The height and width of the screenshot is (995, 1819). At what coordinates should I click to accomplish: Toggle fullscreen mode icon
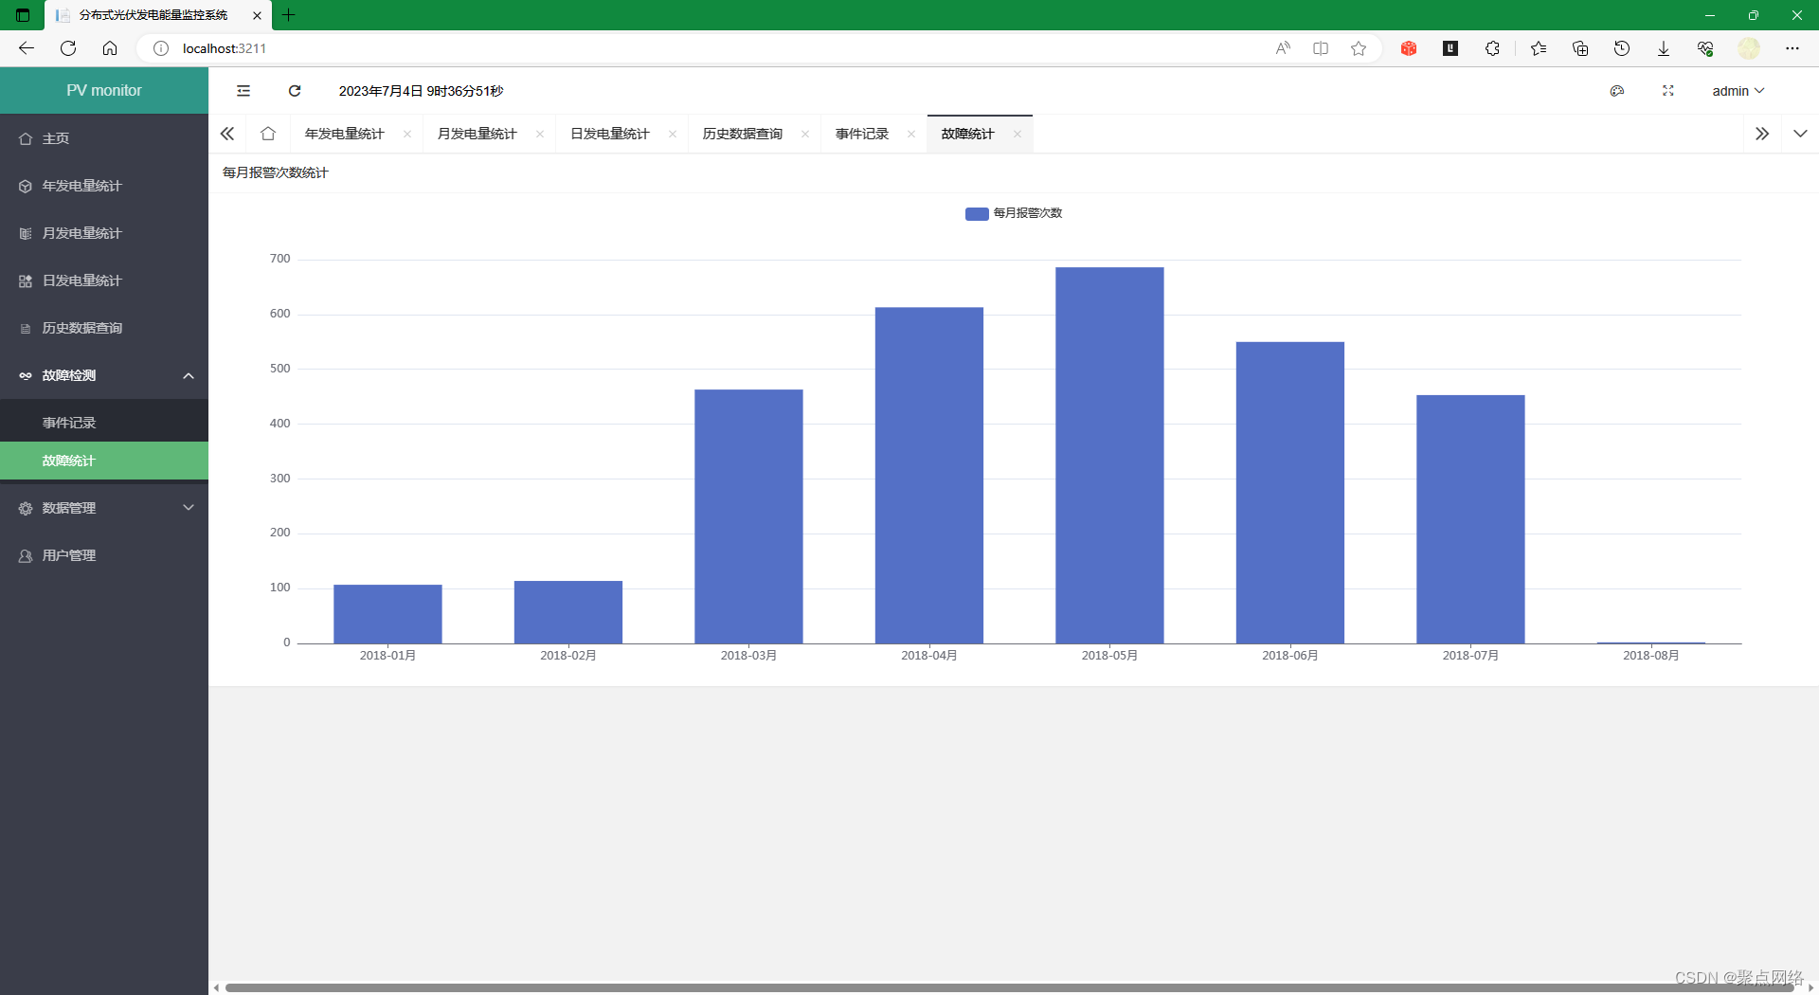pos(1668,91)
